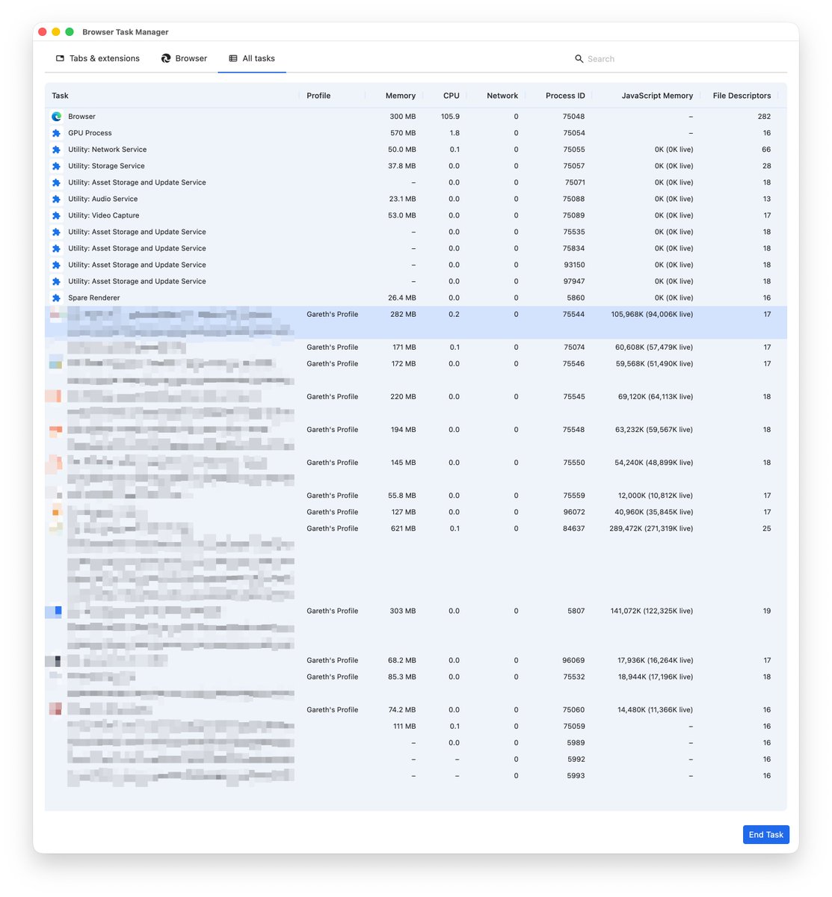Viewport: 832px width, 897px height.
Task: Switch to the Browser tab
Action: [184, 58]
